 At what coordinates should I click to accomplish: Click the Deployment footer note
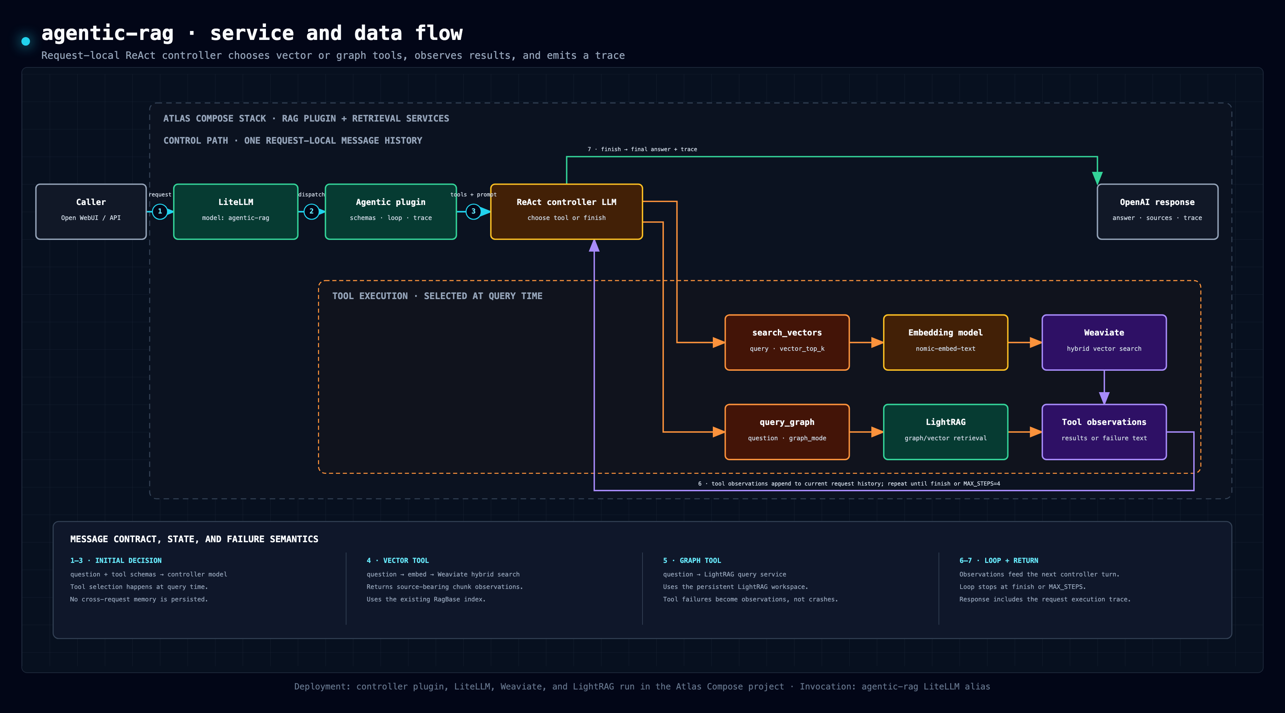pyautogui.click(x=642, y=687)
